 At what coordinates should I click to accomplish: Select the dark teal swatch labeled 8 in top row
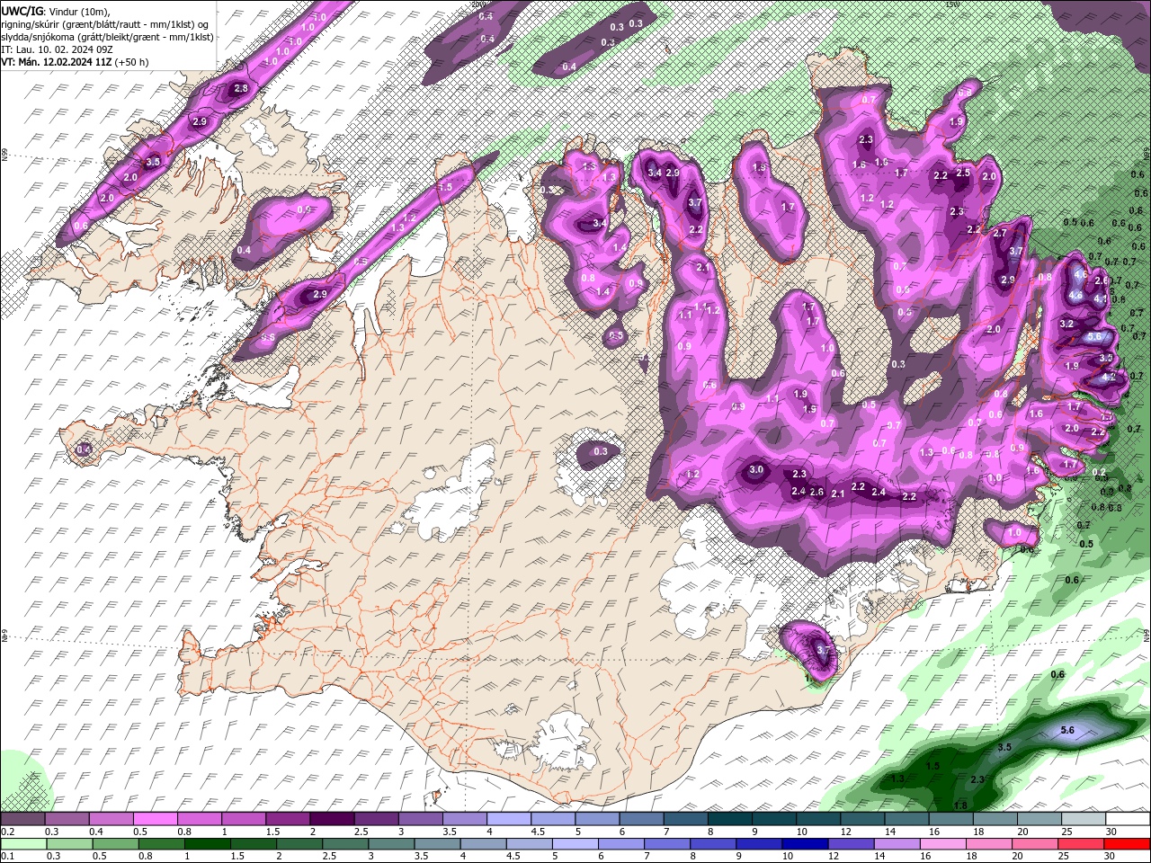point(732,819)
